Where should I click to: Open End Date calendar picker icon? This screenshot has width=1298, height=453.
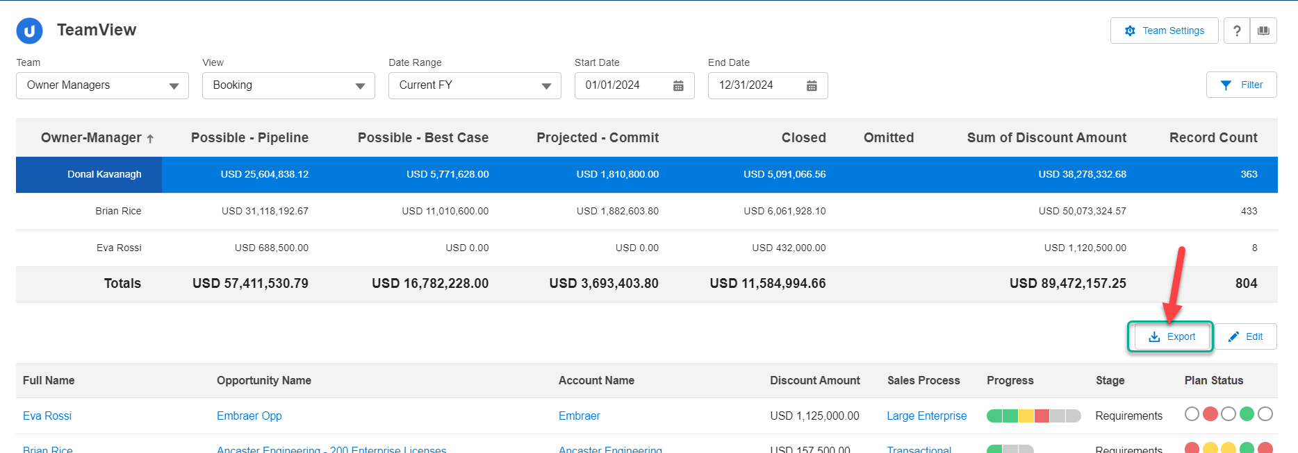click(x=812, y=86)
